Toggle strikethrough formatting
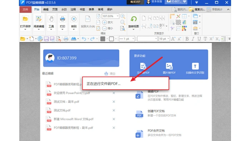The image size is (250, 141). click(x=205, y=39)
